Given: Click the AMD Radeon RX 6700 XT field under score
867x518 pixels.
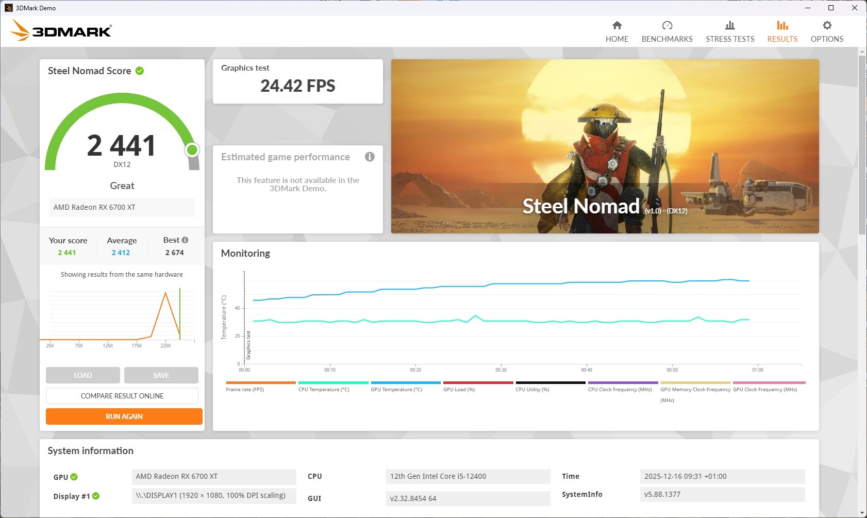Looking at the screenshot, I should coord(122,207).
